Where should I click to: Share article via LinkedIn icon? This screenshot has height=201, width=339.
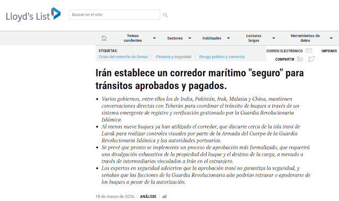(x=300, y=59)
